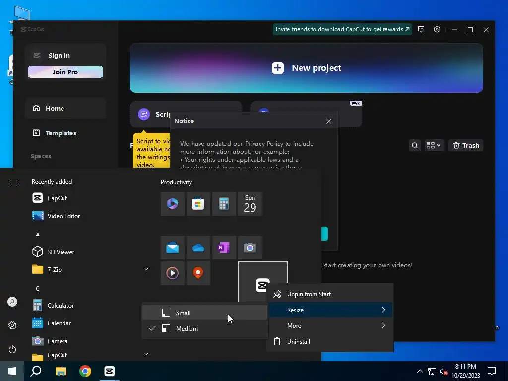Start a New project

click(x=306, y=68)
